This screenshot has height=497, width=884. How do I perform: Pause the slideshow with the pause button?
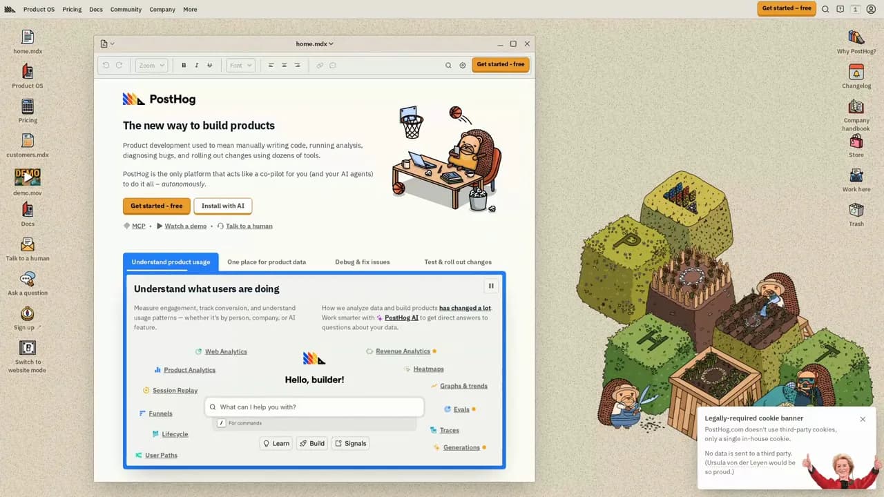click(x=491, y=286)
